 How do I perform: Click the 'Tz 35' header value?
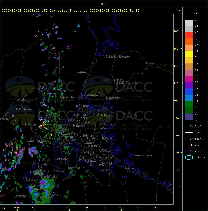(x=135, y=11)
